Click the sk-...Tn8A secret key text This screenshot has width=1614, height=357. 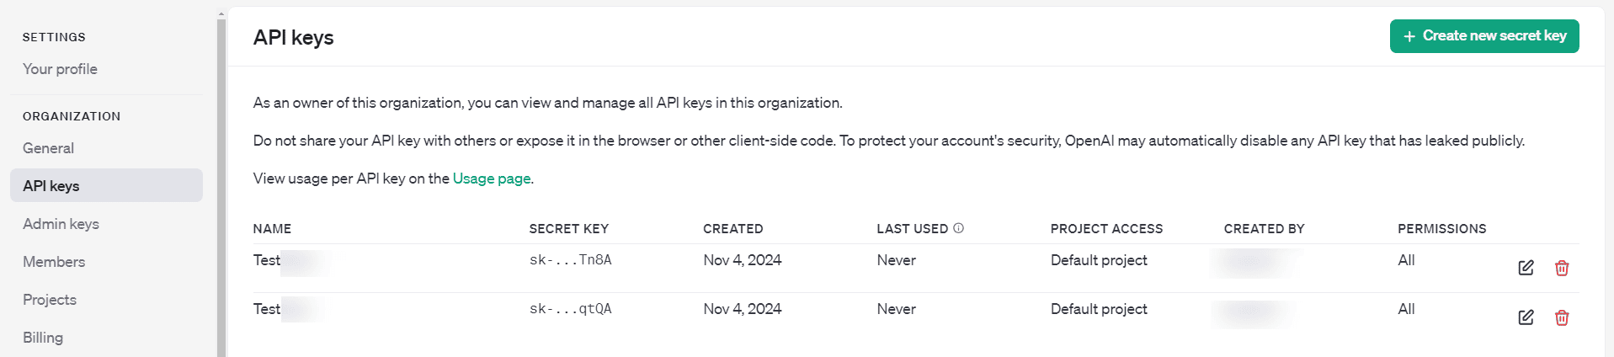point(570,260)
